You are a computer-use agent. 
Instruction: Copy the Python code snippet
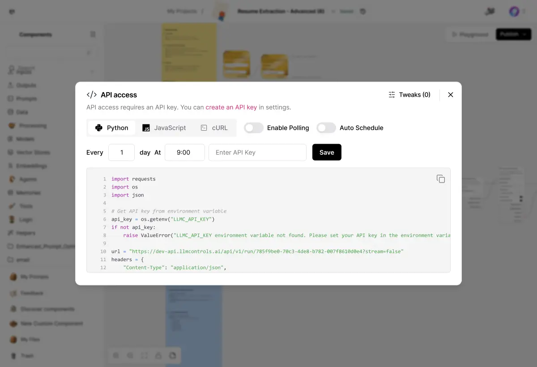coord(441,179)
